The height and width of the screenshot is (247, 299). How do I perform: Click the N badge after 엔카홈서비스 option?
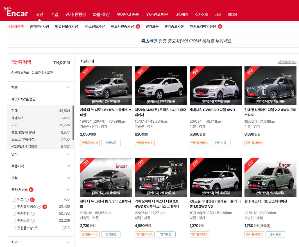(45, 207)
